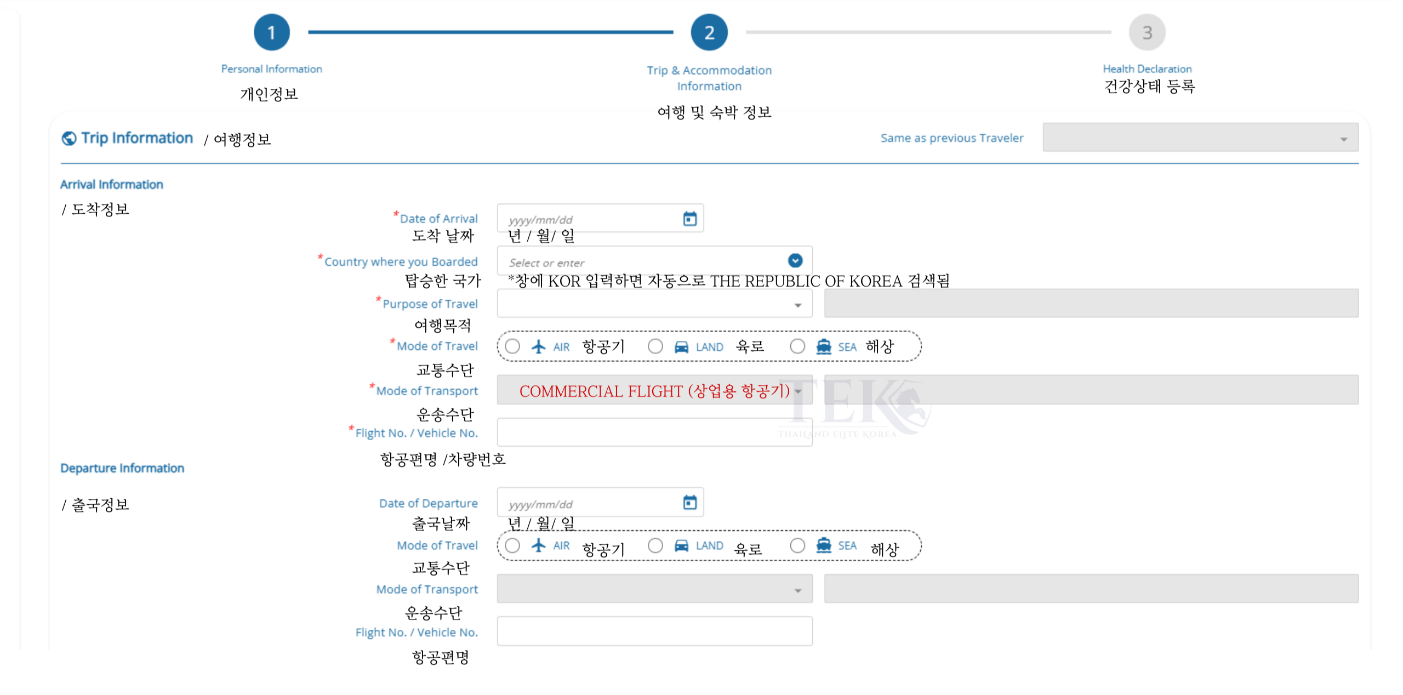
Task: Click the globe icon beside Trip Information
Action: [x=69, y=138]
